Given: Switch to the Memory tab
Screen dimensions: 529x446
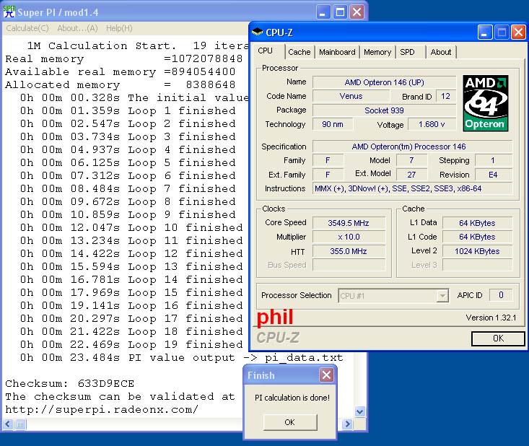Looking at the screenshot, I should coord(377,52).
